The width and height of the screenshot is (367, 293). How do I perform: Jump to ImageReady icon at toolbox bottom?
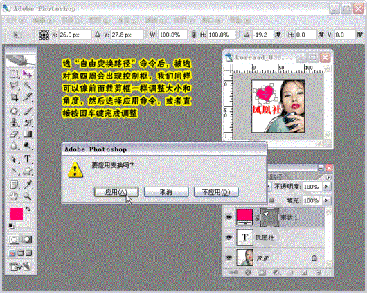click(20, 266)
